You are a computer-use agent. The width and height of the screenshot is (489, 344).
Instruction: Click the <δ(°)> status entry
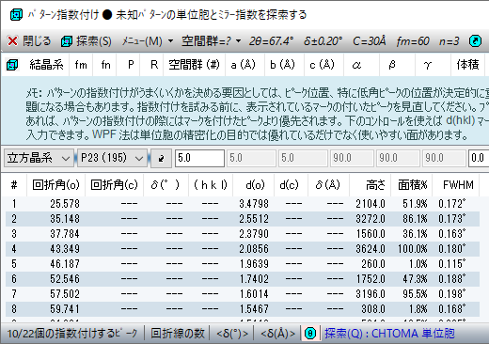(232, 334)
